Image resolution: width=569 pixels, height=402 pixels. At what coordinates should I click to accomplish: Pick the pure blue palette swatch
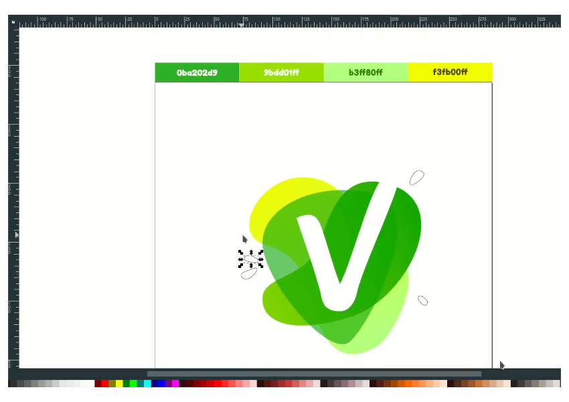161,383
